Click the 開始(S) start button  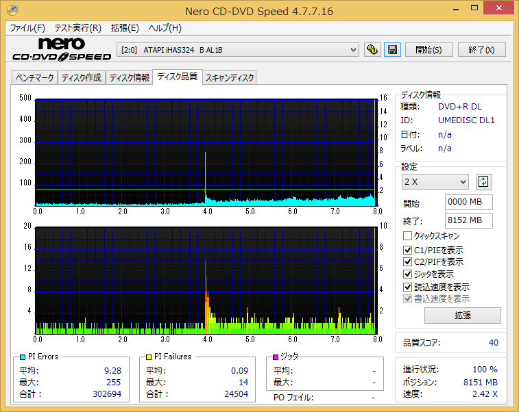coord(429,50)
